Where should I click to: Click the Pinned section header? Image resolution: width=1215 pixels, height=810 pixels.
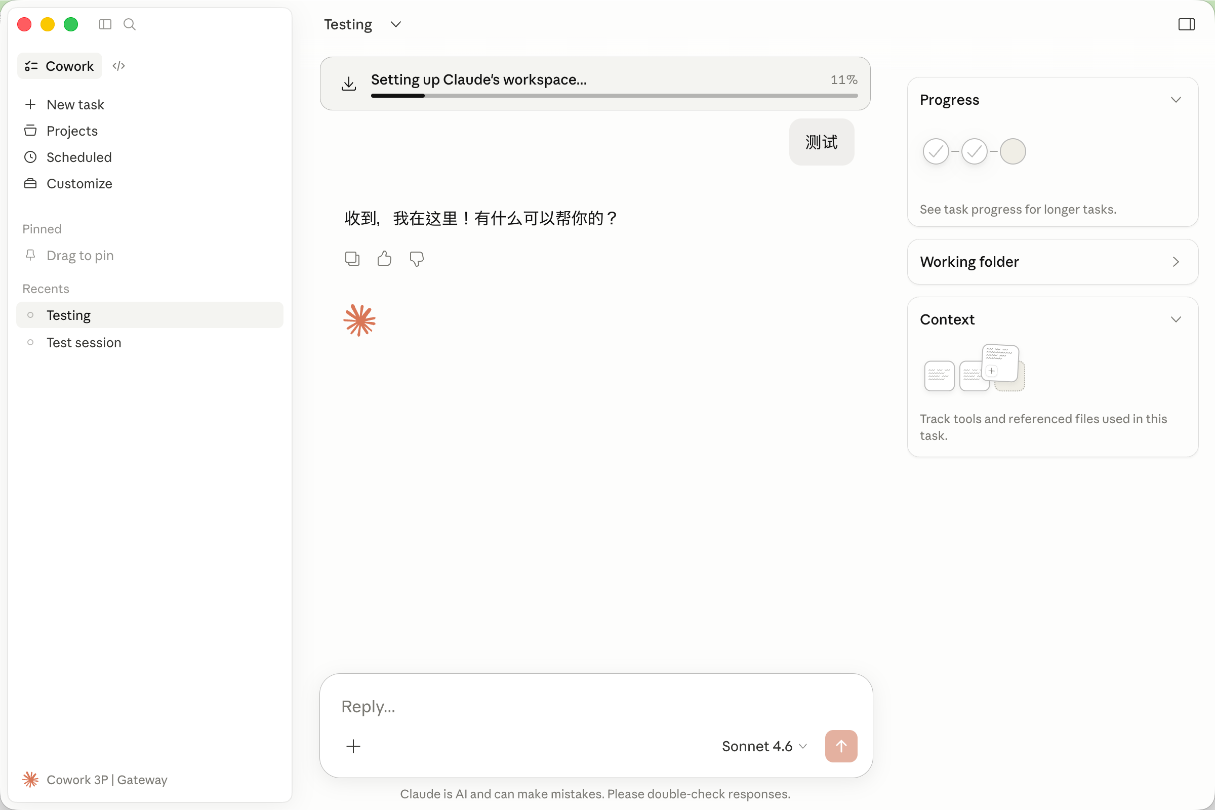point(42,229)
